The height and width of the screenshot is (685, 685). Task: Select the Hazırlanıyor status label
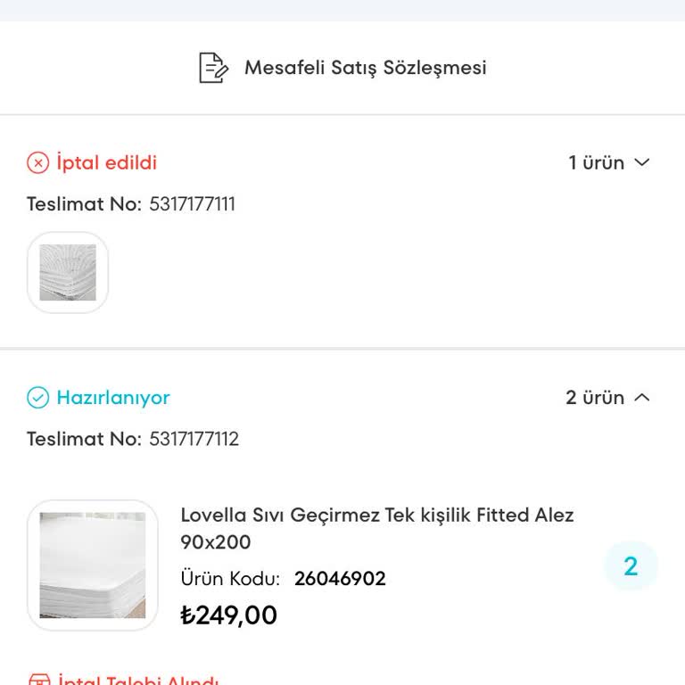coord(112,398)
